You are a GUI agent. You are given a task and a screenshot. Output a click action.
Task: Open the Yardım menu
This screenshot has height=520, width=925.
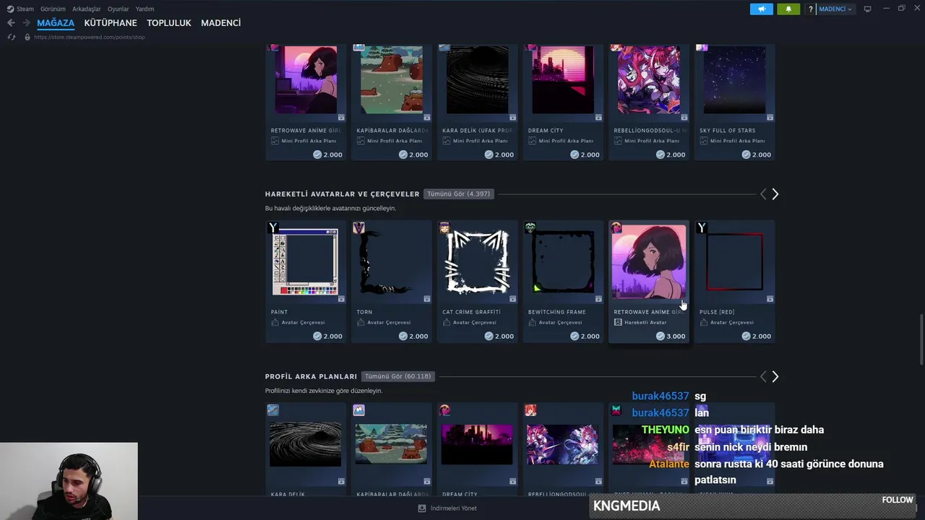click(145, 9)
